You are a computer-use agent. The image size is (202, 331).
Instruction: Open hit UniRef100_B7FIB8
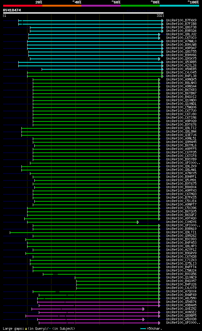181,24
